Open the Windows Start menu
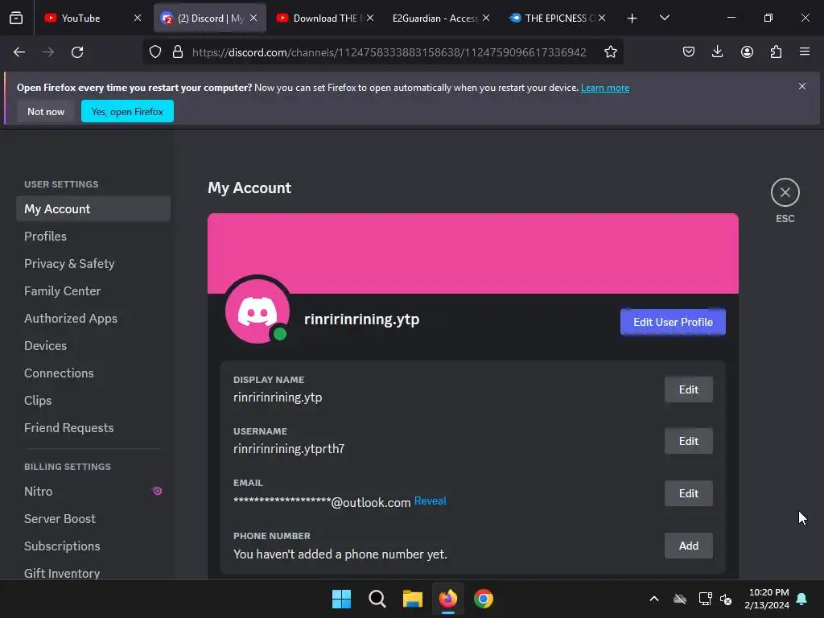Image resolution: width=824 pixels, height=618 pixels. pyautogui.click(x=341, y=599)
